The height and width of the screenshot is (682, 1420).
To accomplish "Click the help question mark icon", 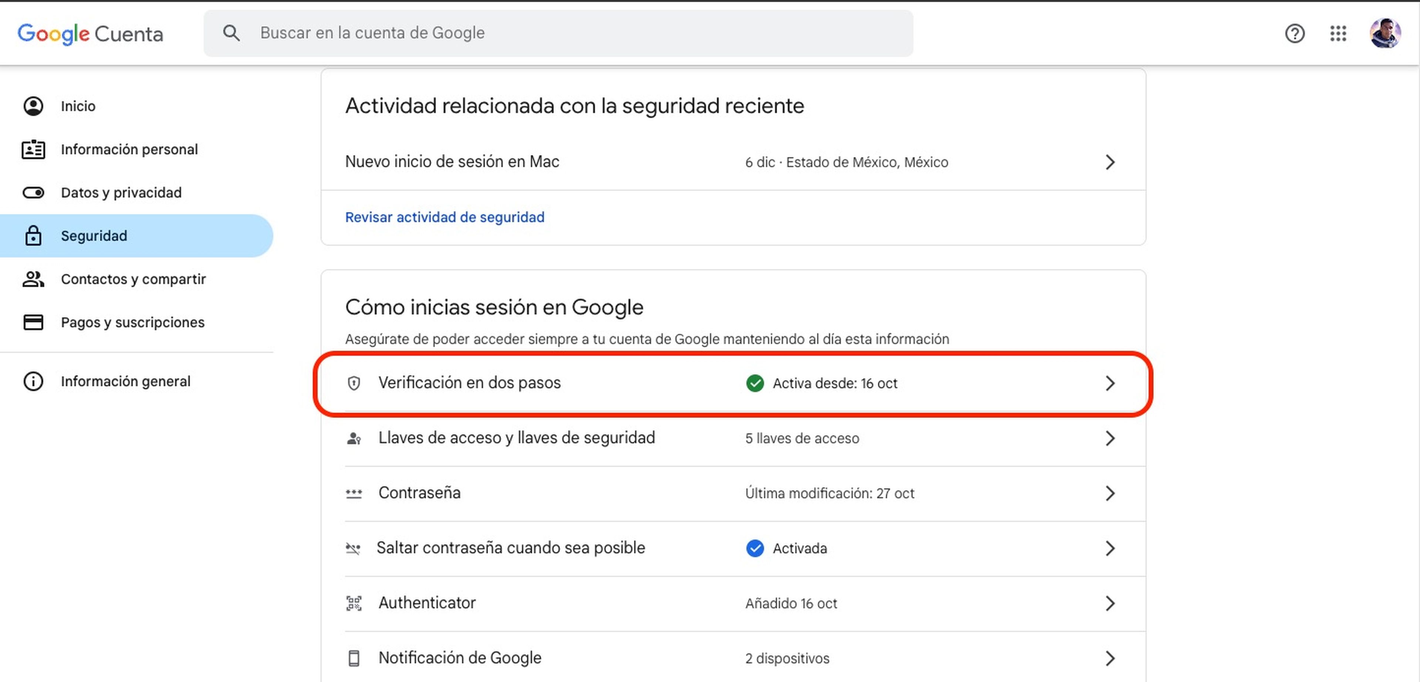I will click(x=1294, y=34).
